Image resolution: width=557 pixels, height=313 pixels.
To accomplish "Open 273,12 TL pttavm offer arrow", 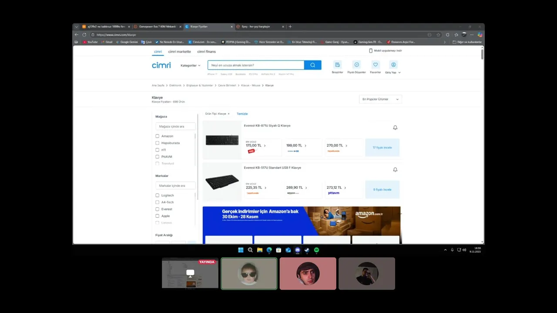I will pyautogui.click(x=345, y=188).
